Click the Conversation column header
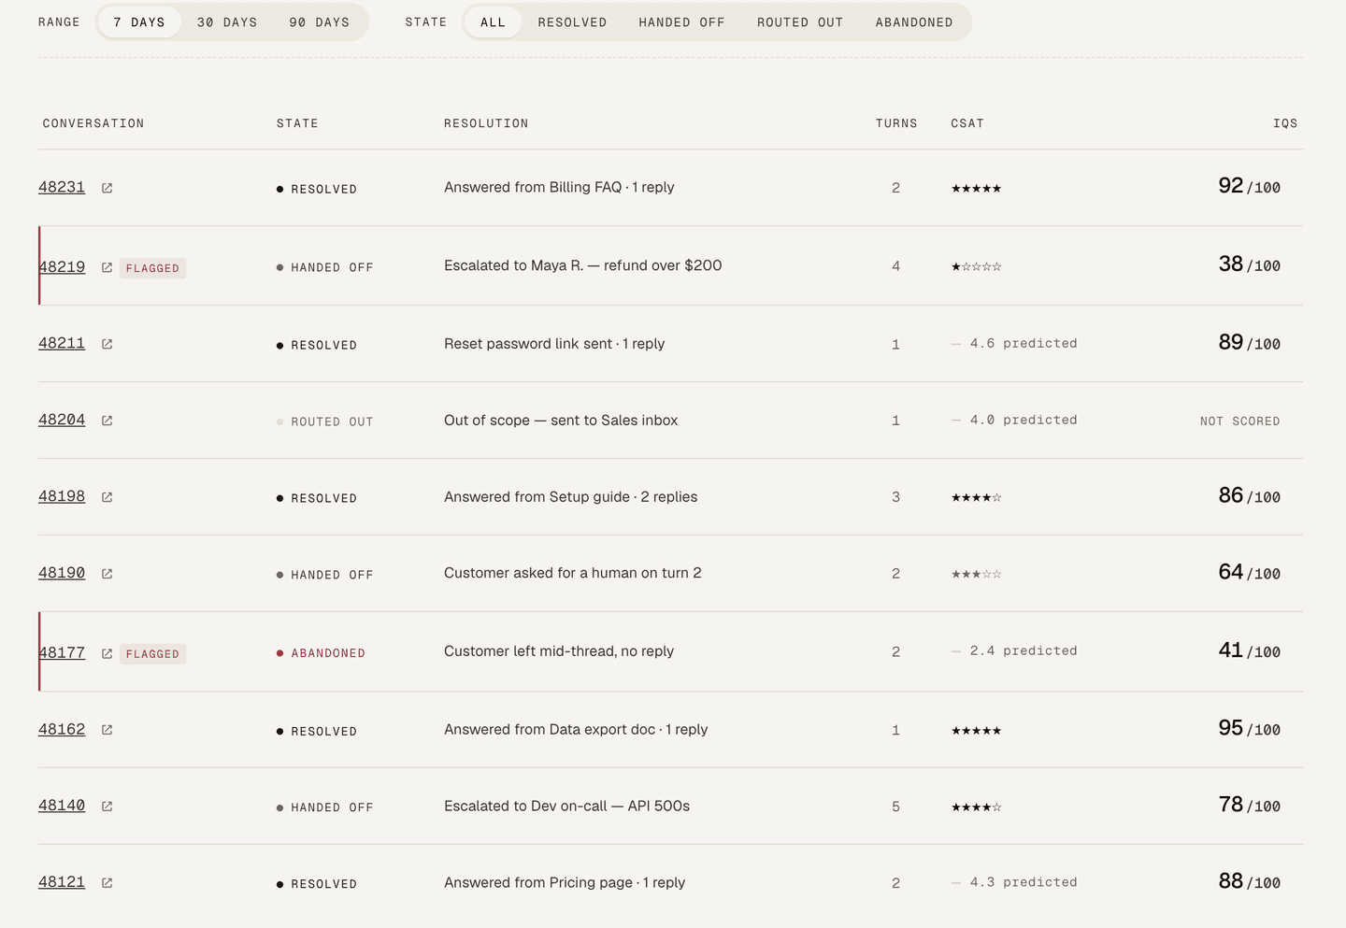This screenshot has height=928, width=1346. (93, 123)
